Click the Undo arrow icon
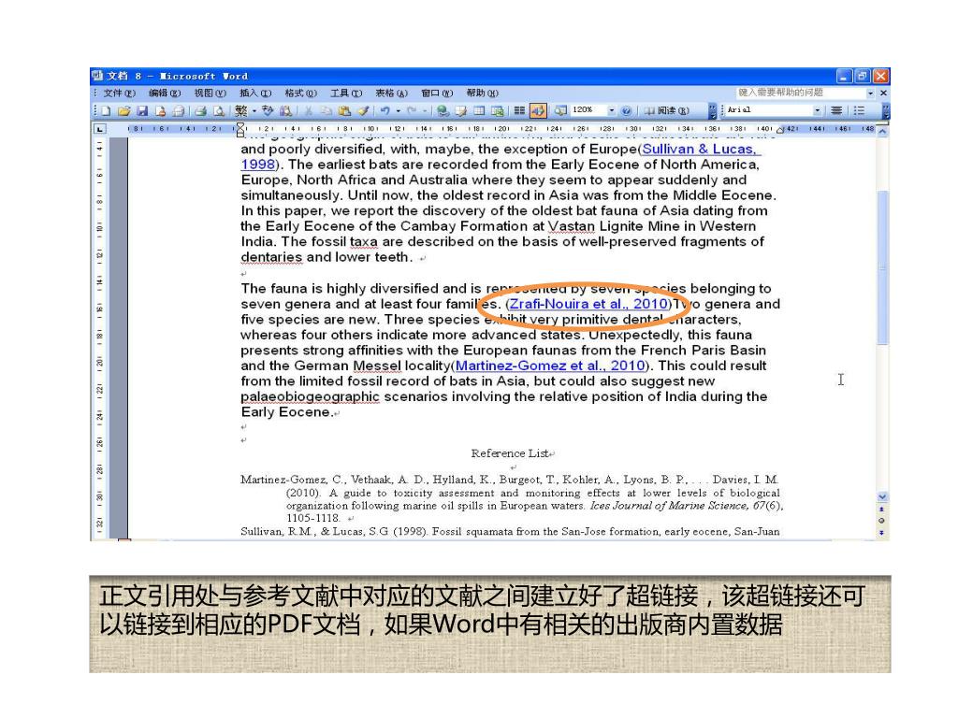 tap(385, 111)
